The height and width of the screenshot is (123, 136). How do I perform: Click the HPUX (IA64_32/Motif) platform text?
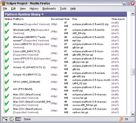[x=27, y=82]
